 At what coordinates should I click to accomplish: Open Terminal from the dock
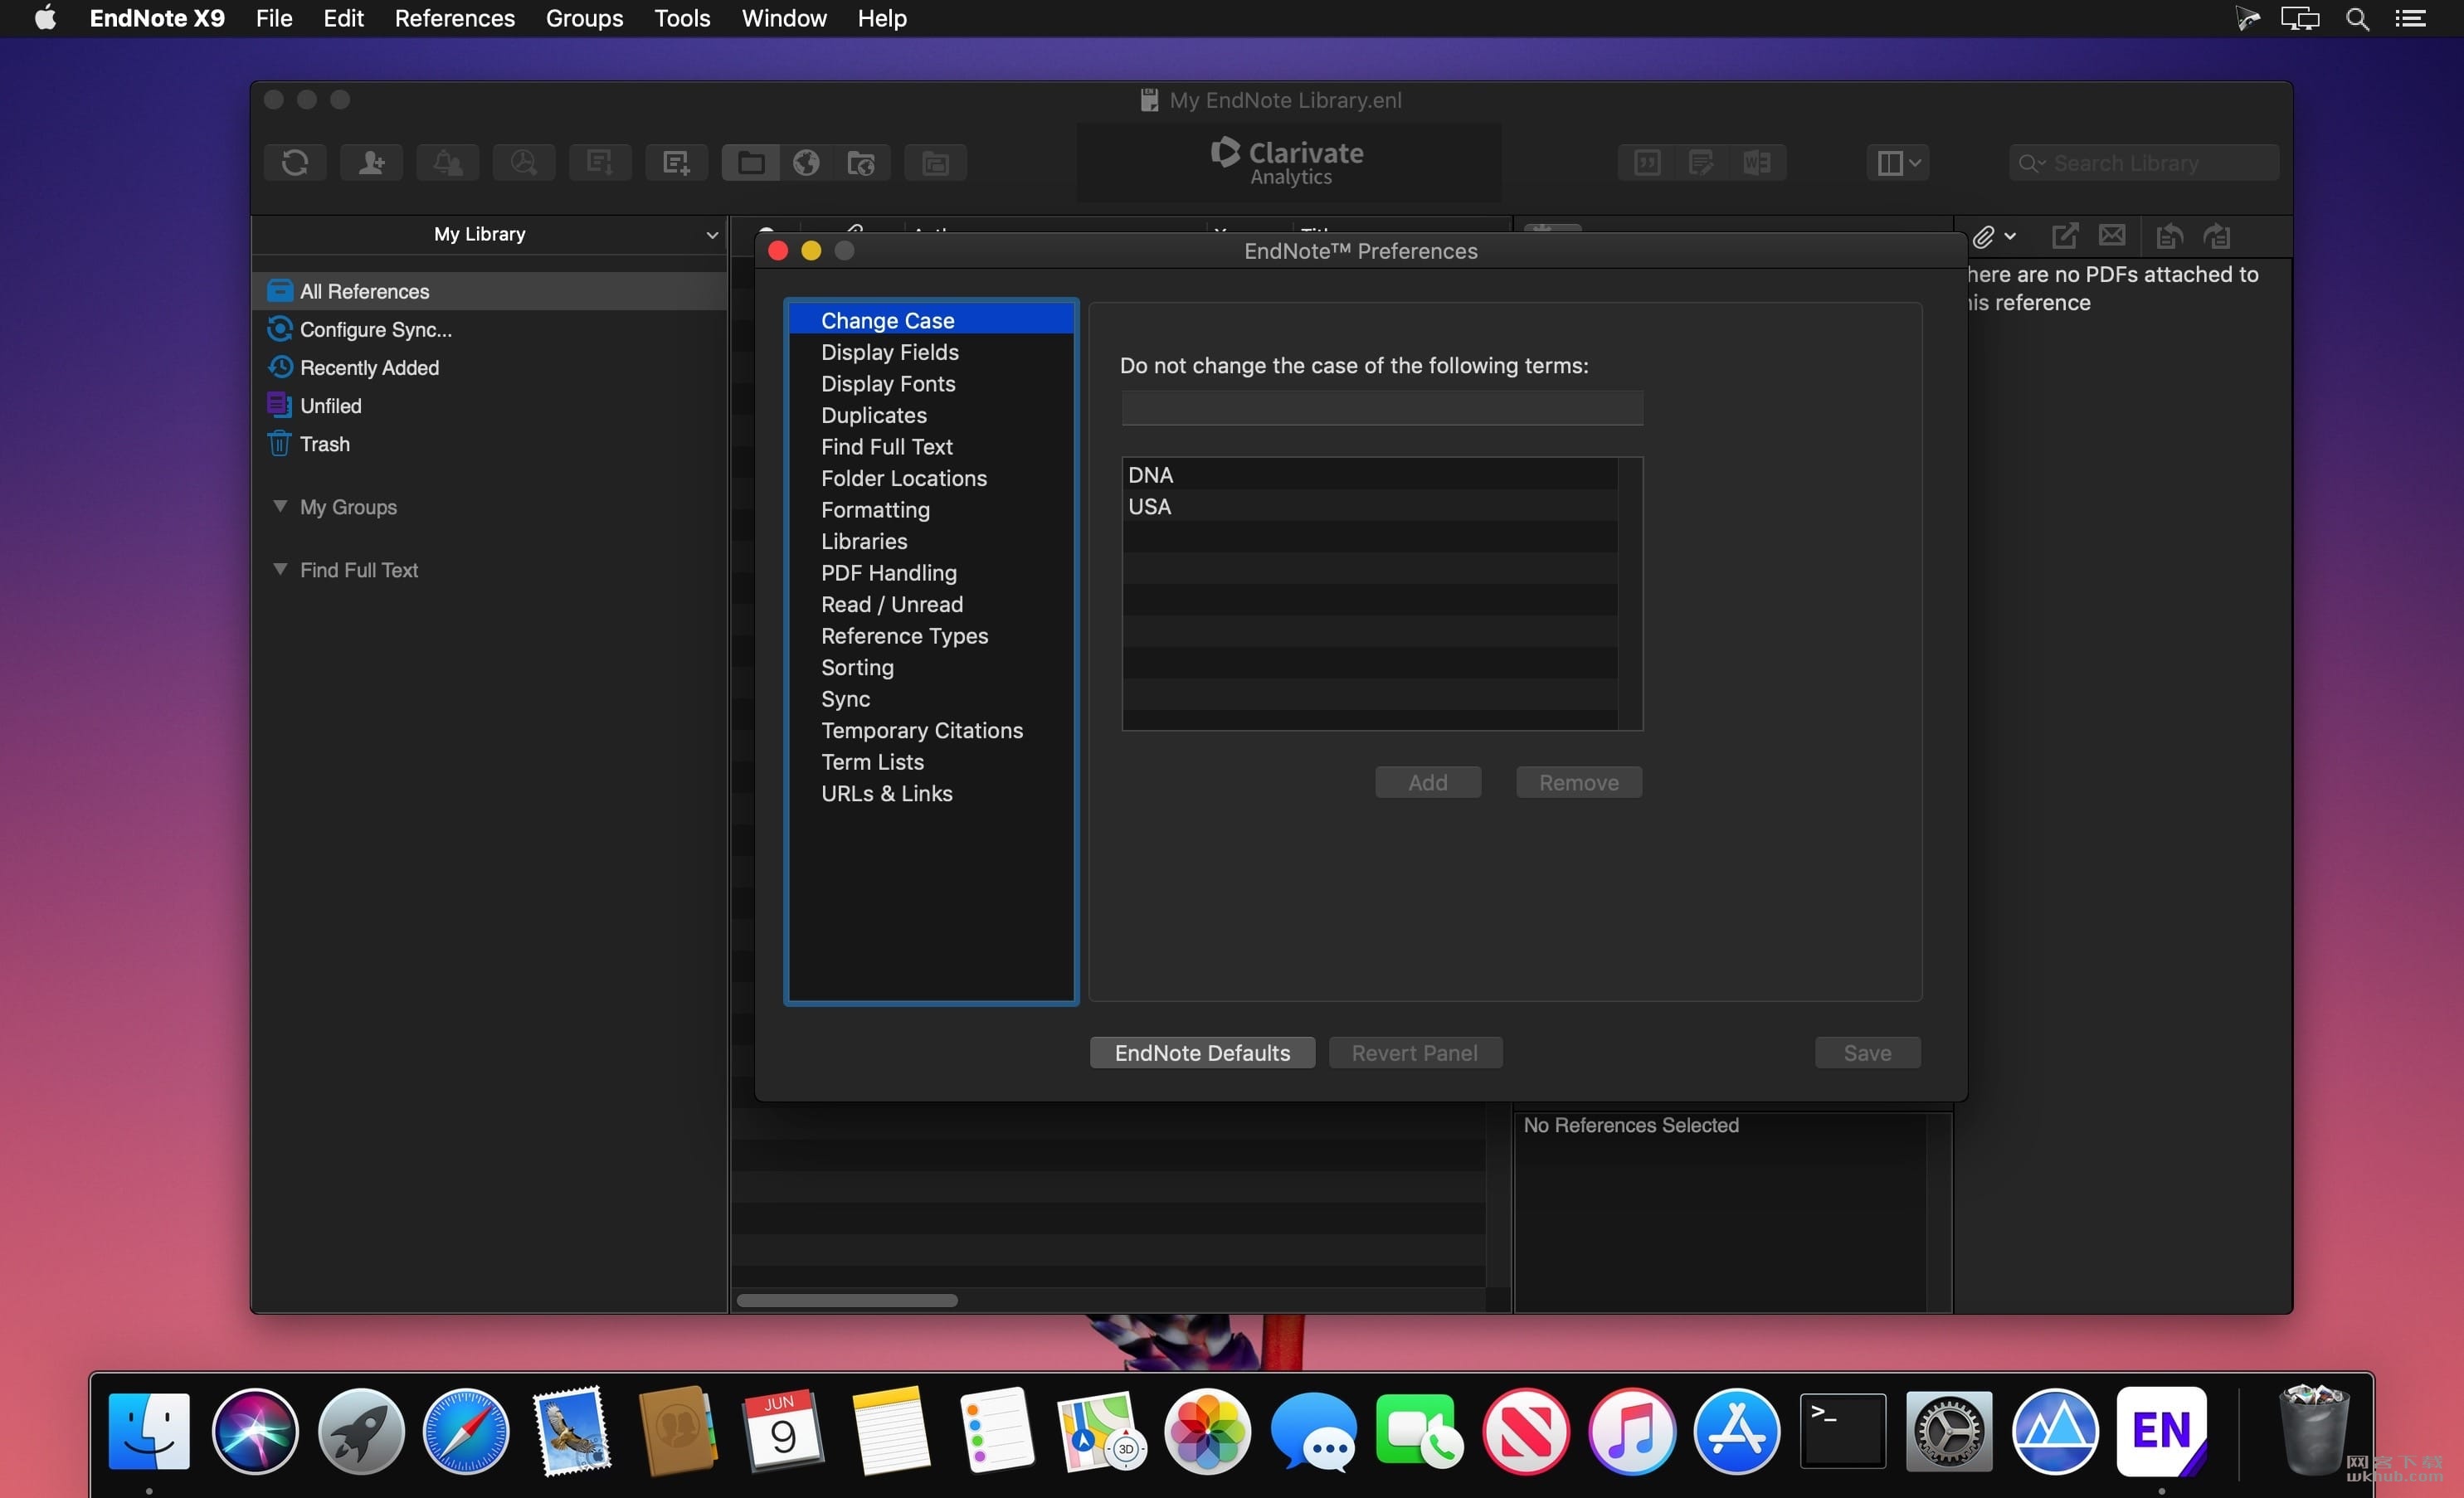click(1843, 1430)
